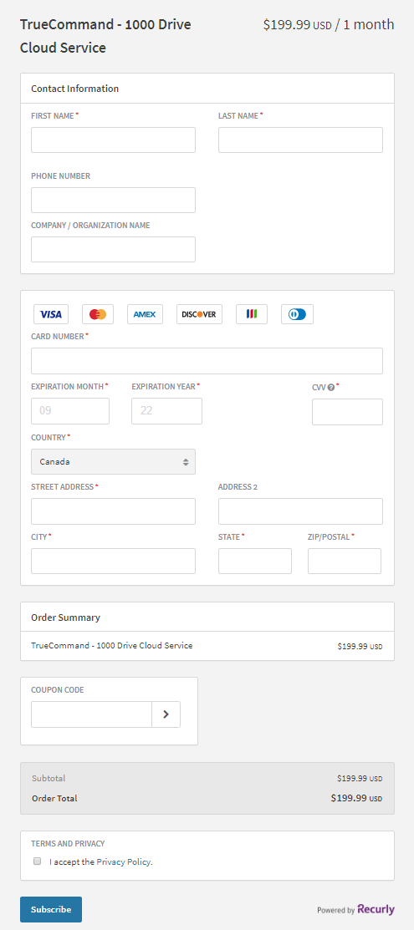414x930 pixels.
Task: Focus the Expiration Month field
Action: [x=70, y=411]
